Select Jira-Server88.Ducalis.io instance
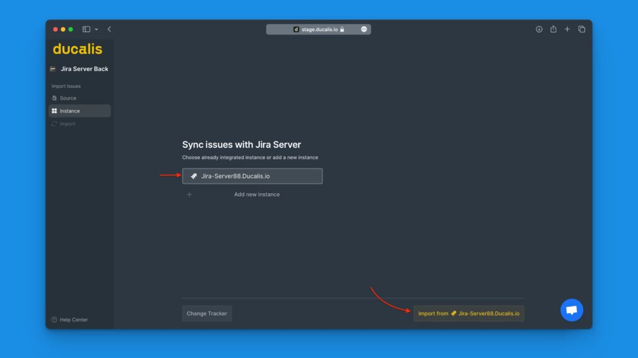638x358 pixels. click(x=252, y=177)
